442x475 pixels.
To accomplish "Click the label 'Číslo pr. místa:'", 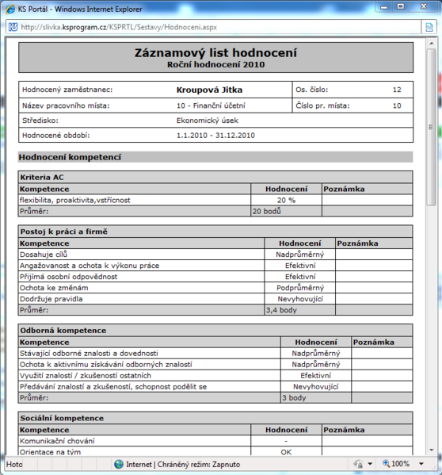I will point(322,105).
